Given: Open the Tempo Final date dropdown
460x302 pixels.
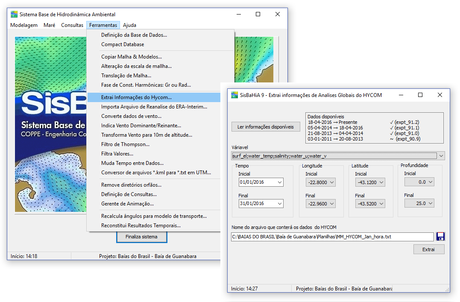Looking at the screenshot, I should tap(280, 203).
